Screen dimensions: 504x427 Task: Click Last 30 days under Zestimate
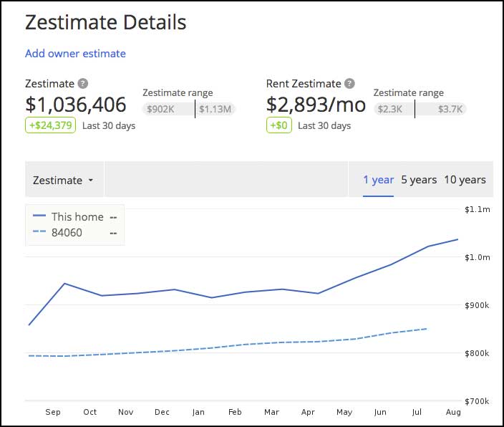point(109,125)
